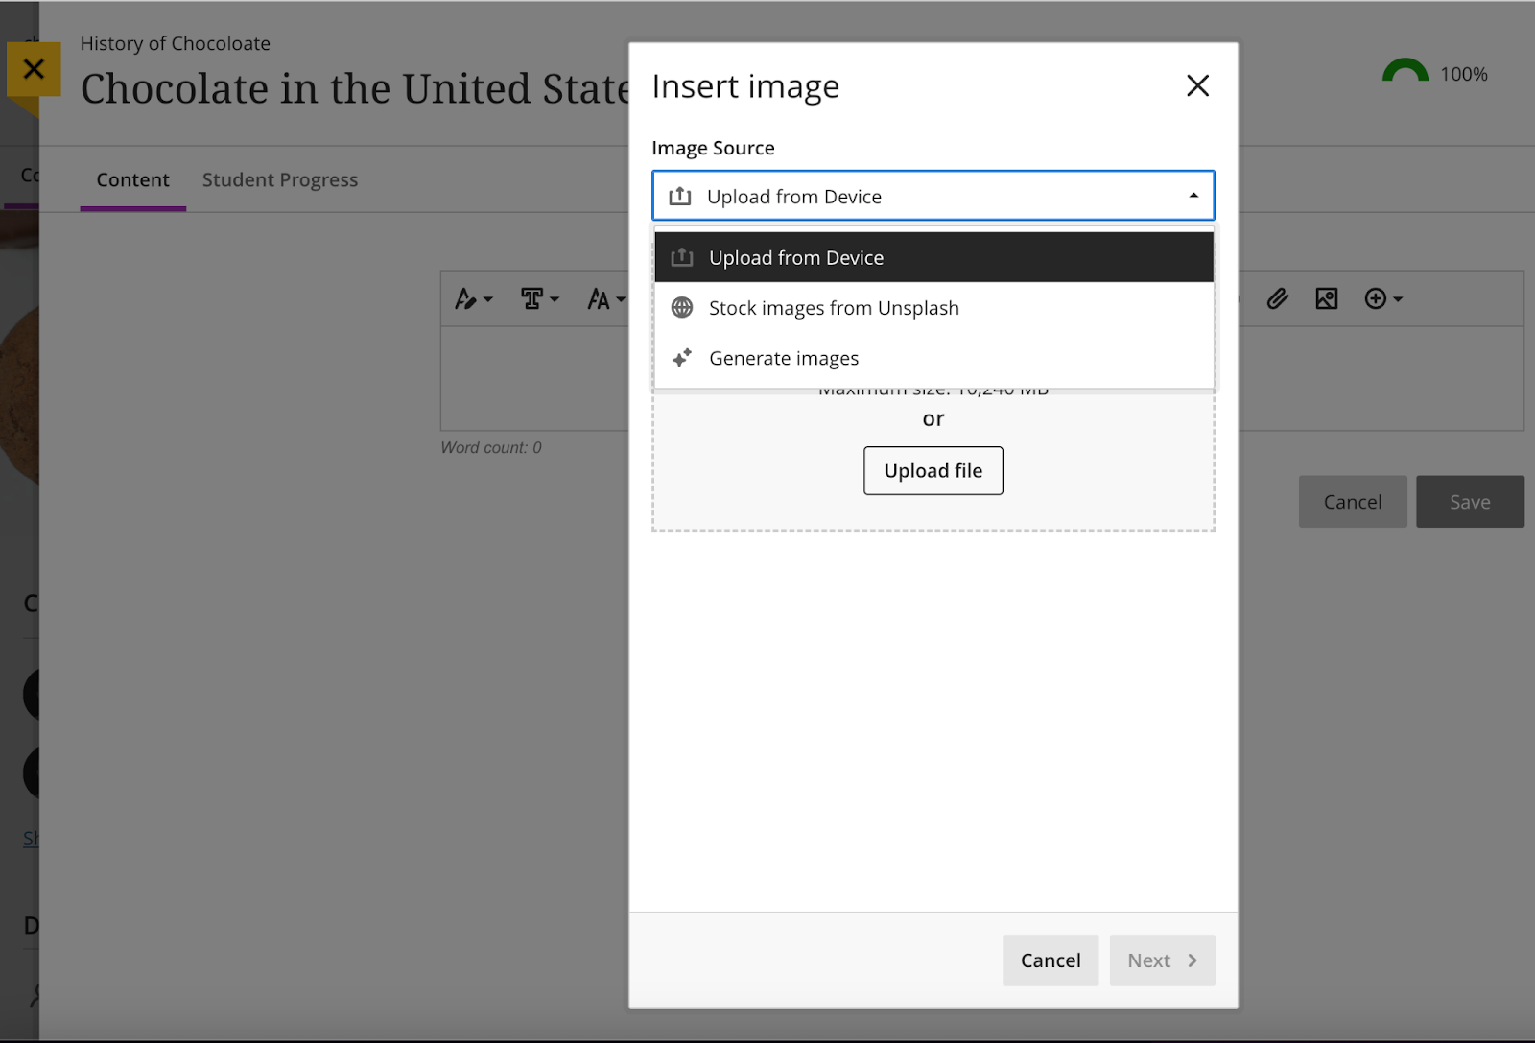The width and height of the screenshot is (1535, 1043).
Task: Click the insert image toolbar icon
Action: click(x=1326, y=299)
